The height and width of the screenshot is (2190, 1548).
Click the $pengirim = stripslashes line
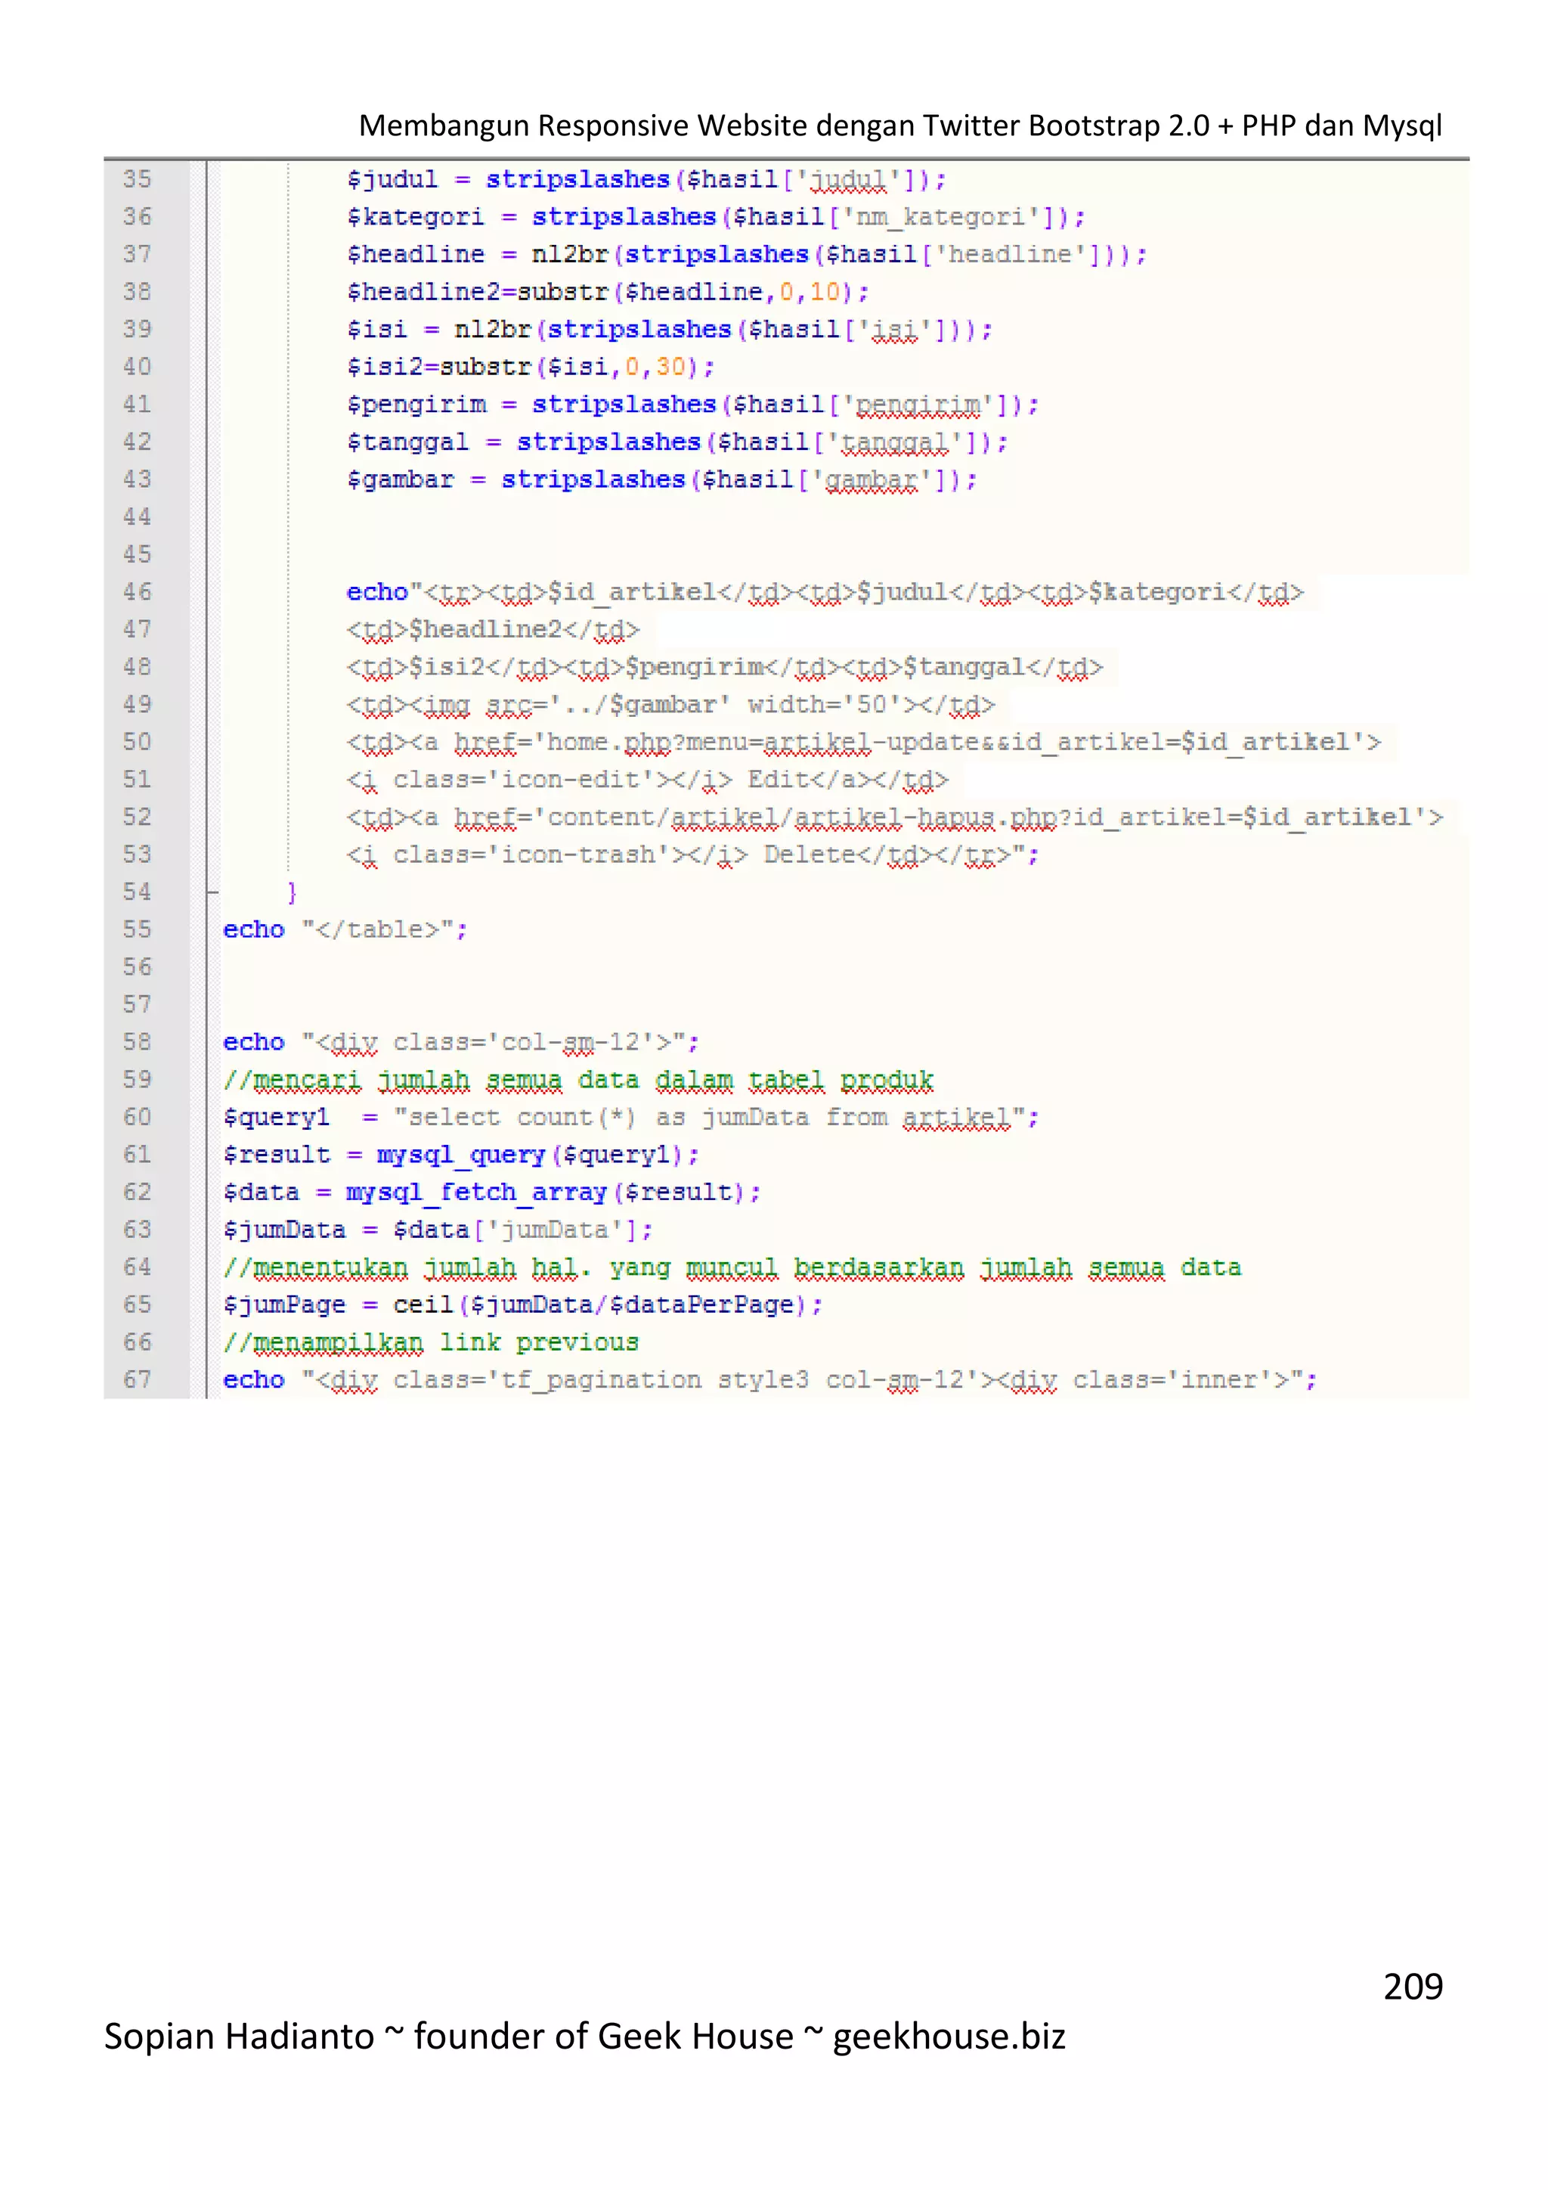693,405
